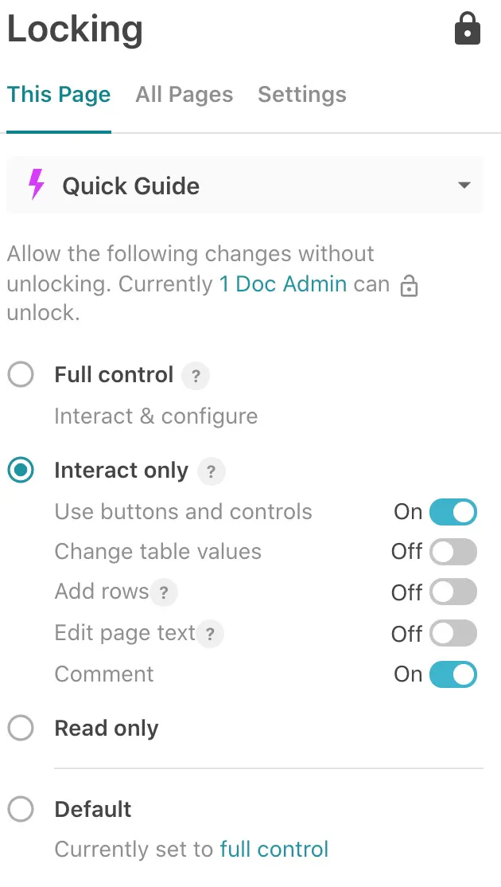Click the lightning bolt Quick Guide icon
This screenshot has height=887, width=501.
[x=37, y=185]
